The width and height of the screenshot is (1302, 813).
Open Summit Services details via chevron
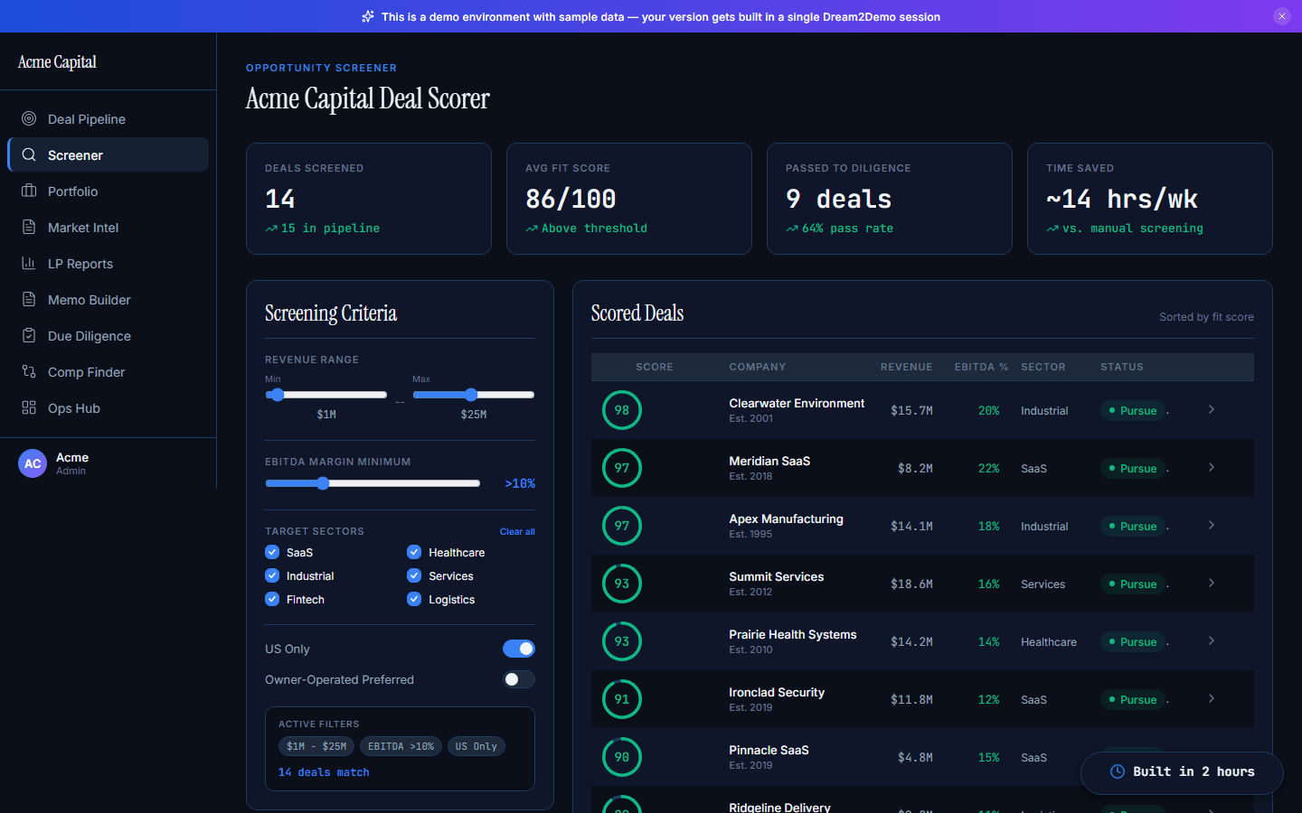pyautogui.click(x=1212, y=584)
